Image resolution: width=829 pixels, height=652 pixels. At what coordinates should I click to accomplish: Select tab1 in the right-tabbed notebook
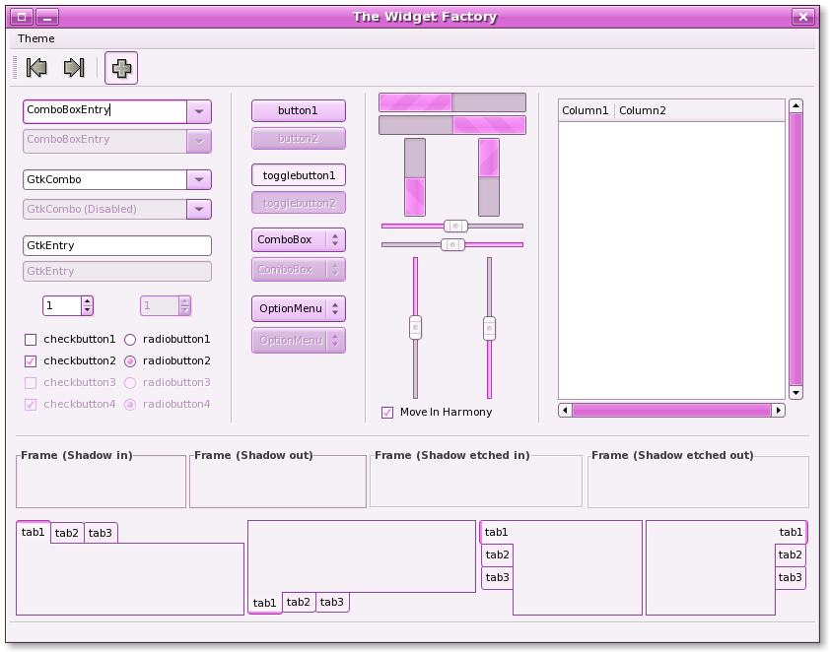click(791, 533)
